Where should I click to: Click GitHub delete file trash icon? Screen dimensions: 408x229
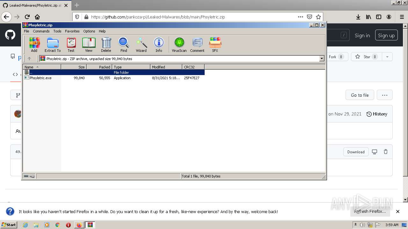point(386,152)
